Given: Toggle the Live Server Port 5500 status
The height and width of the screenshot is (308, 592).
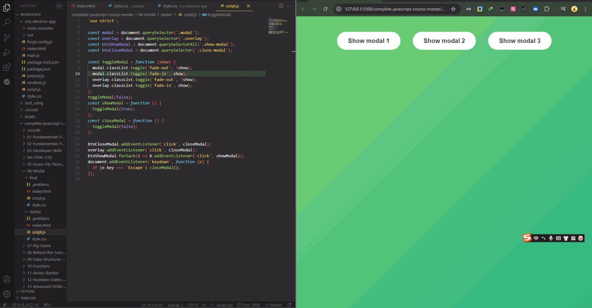Looking at the screenshot, I should [249, 305].
